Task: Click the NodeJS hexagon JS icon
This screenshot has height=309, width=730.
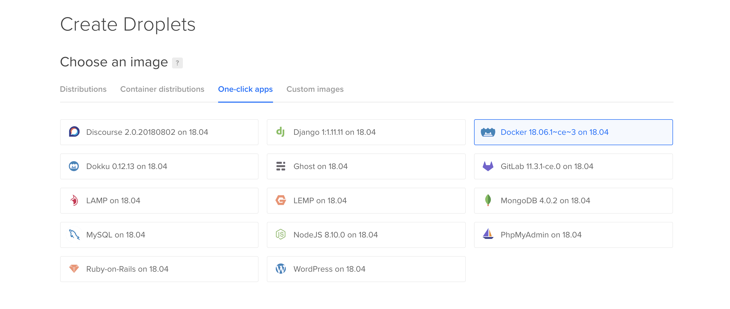Action: tap(281, 234)
